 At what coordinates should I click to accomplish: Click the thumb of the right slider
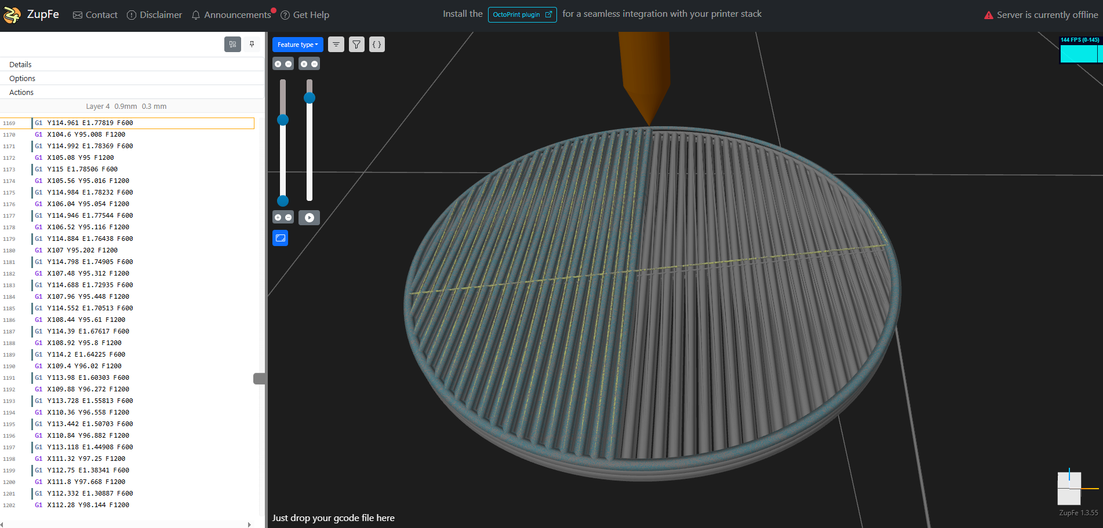[310, 98]
